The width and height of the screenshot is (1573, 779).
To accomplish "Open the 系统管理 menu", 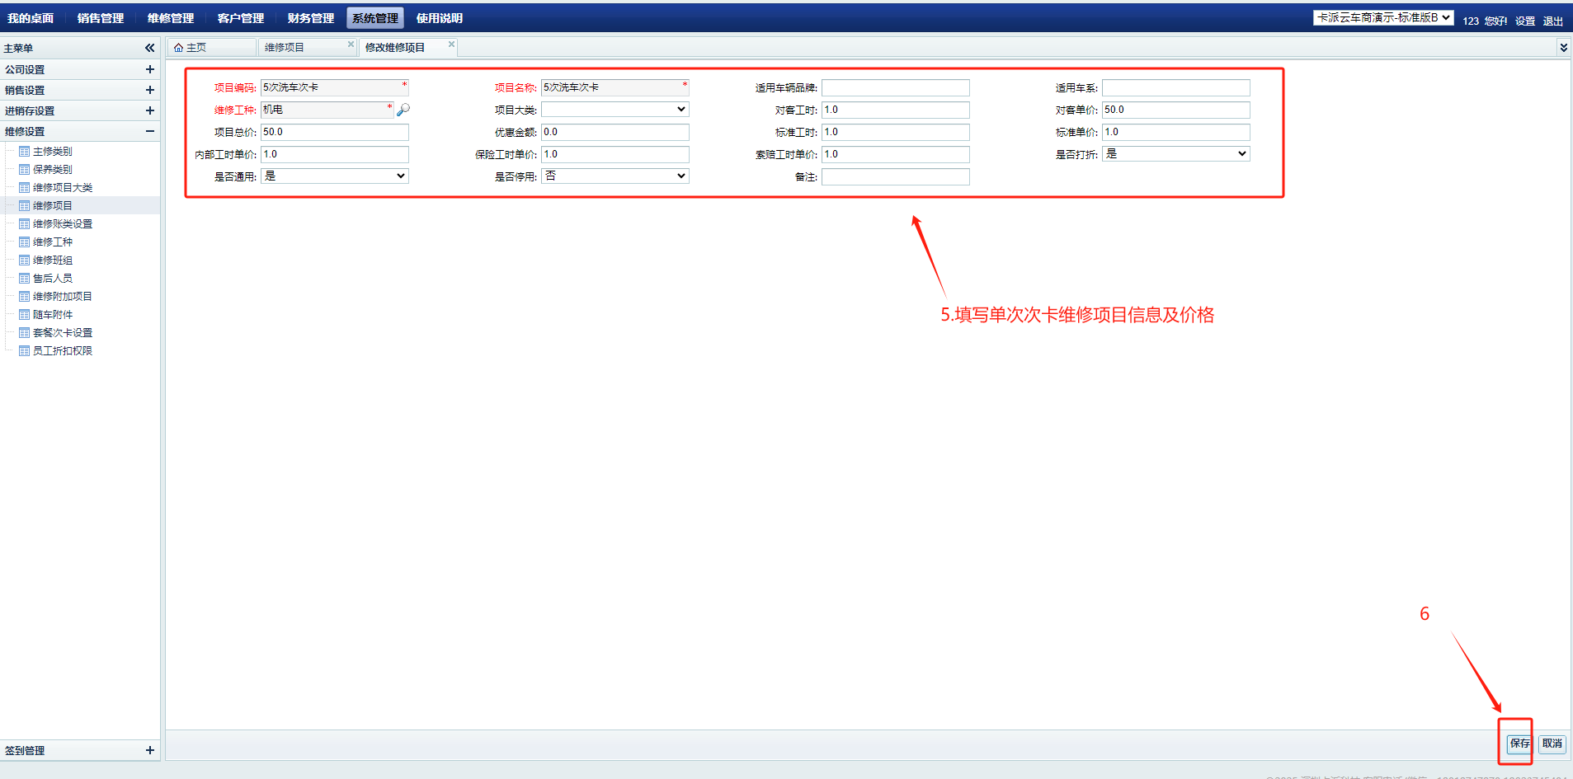I will (x=374, y=18).
